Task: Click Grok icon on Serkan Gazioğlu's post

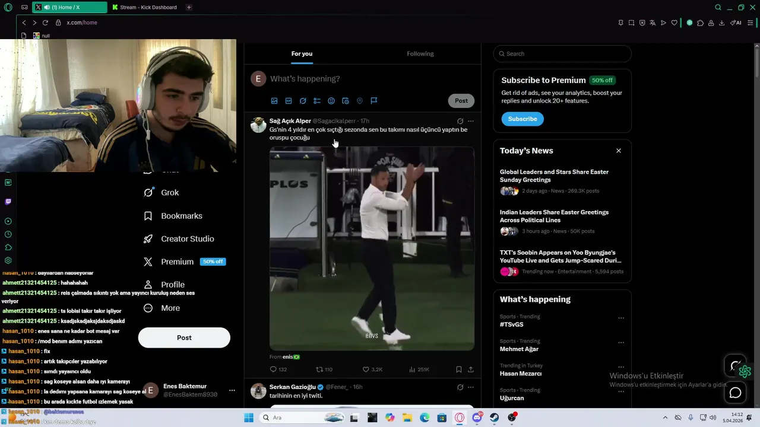Action: [460, 387]
